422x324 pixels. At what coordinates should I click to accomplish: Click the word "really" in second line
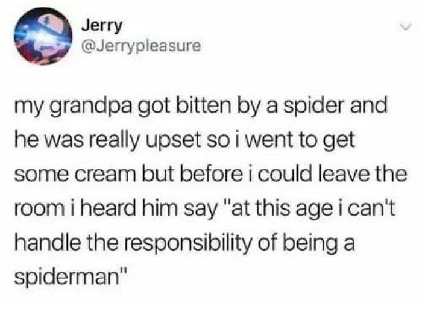click(116, 141)
